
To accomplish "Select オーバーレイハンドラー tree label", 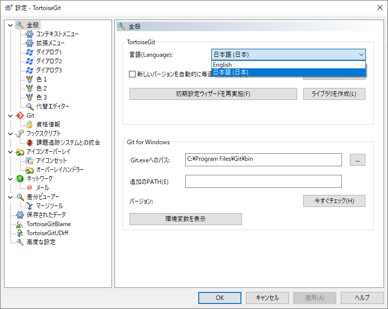I will coord(60,170).
